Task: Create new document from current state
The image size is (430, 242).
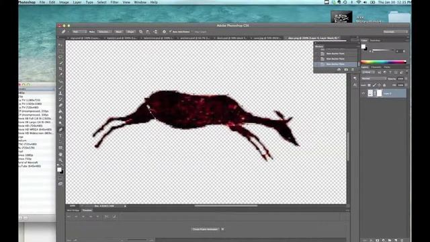Action: click(x=339, y=70)
